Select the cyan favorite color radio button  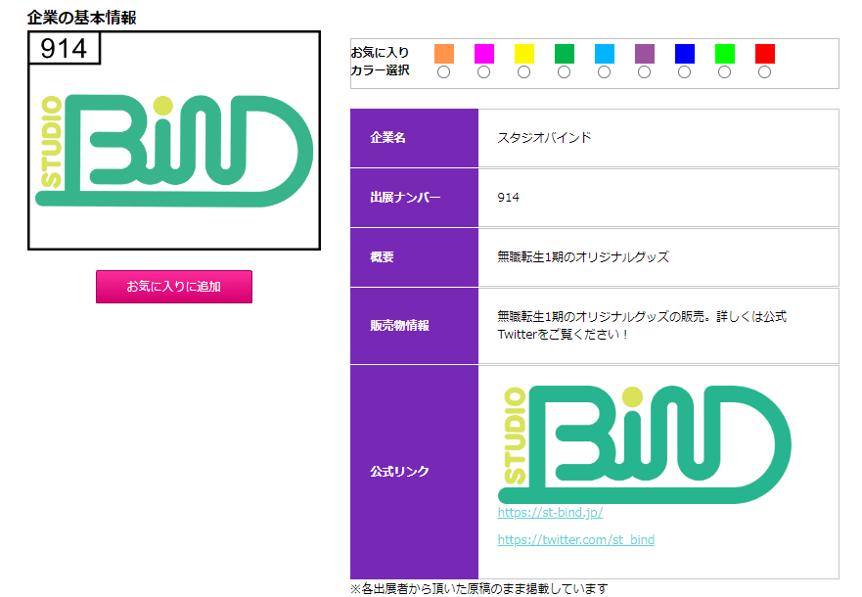pyautogui.click(x=604, y=70)
